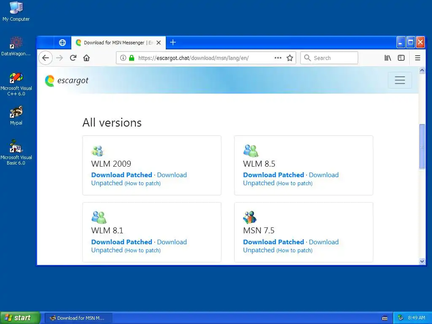Click the Download for MSN taskbar button
Viewport: 432px width, 324px height.
pyautogui.click(x=78, y=318)
